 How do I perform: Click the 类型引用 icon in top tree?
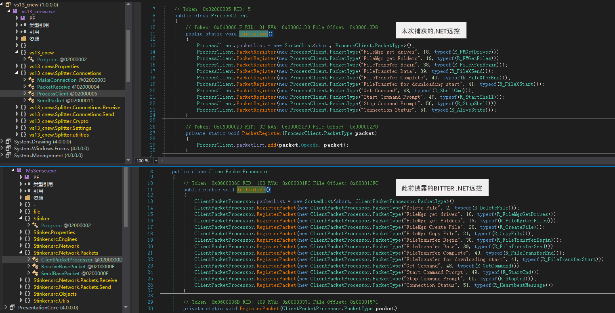click(23, 25)
